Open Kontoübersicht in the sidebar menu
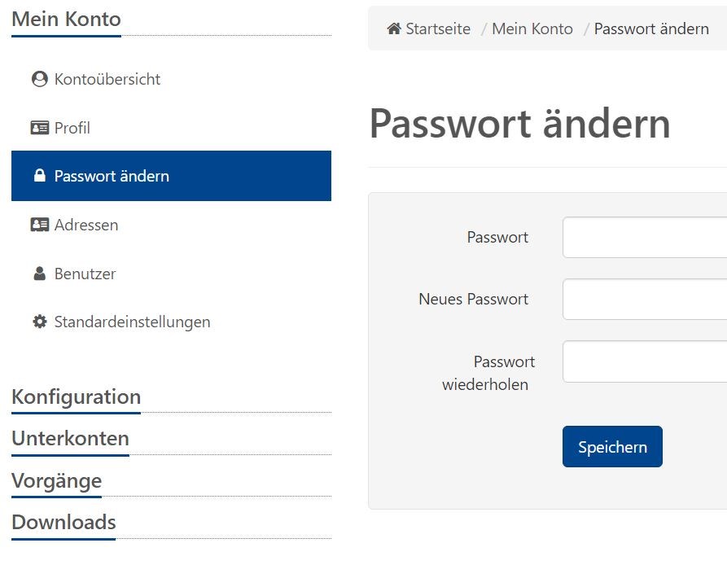Viewport: 727px width, 565px height. point(107,79)
